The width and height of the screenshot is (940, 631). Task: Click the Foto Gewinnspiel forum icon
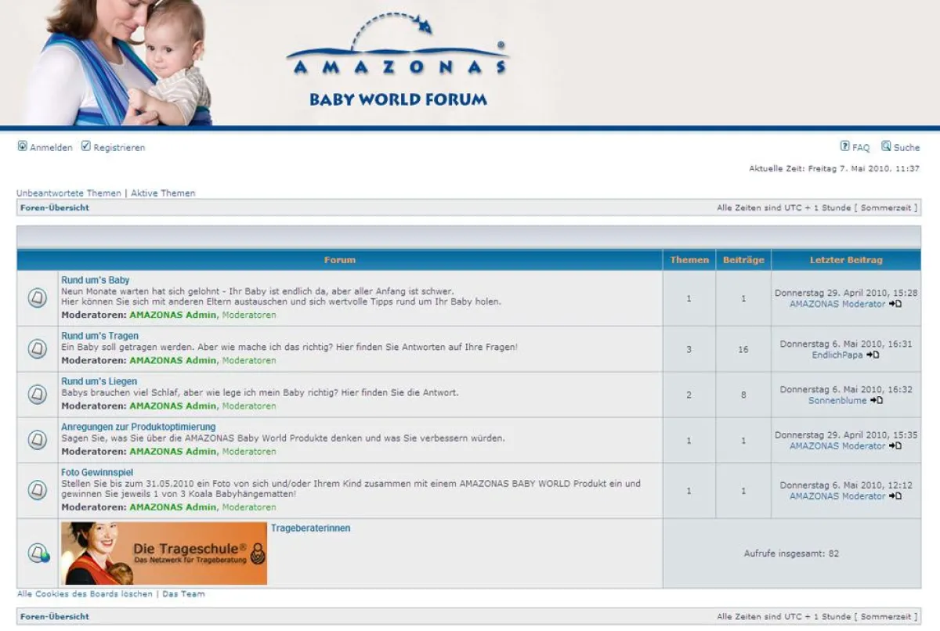pyautogui.click(x=36, y=491)
